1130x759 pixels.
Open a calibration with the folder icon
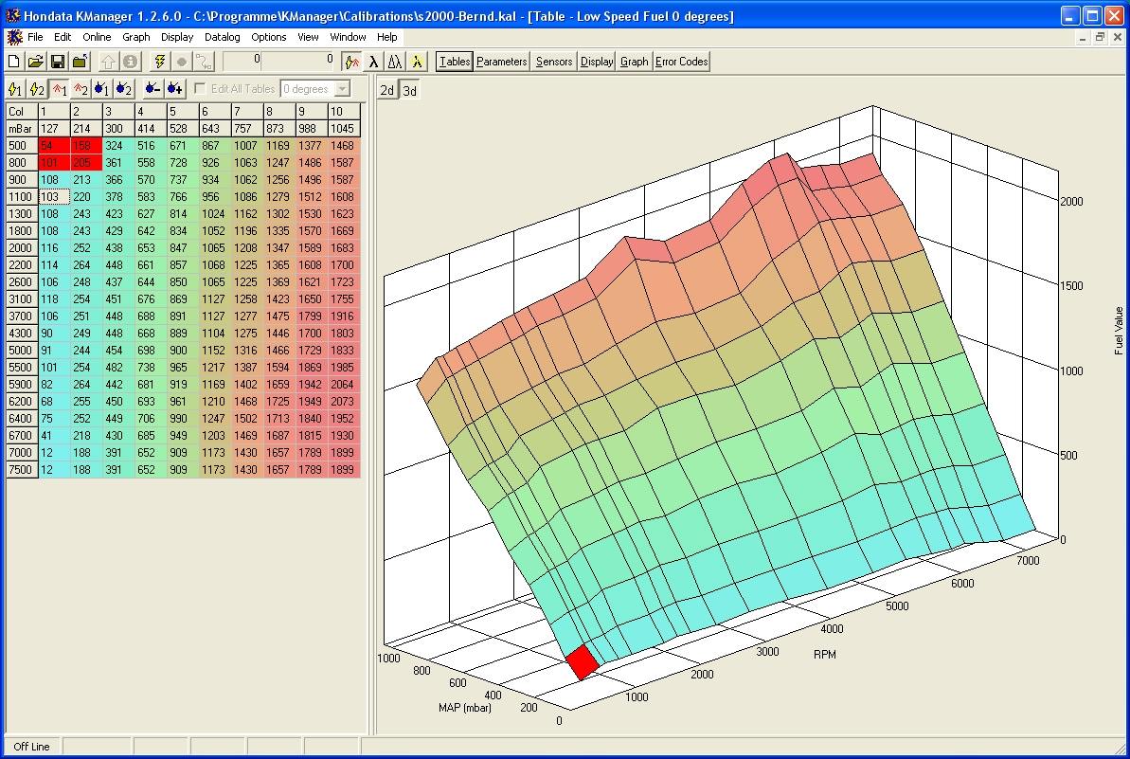tap(36, 62)
